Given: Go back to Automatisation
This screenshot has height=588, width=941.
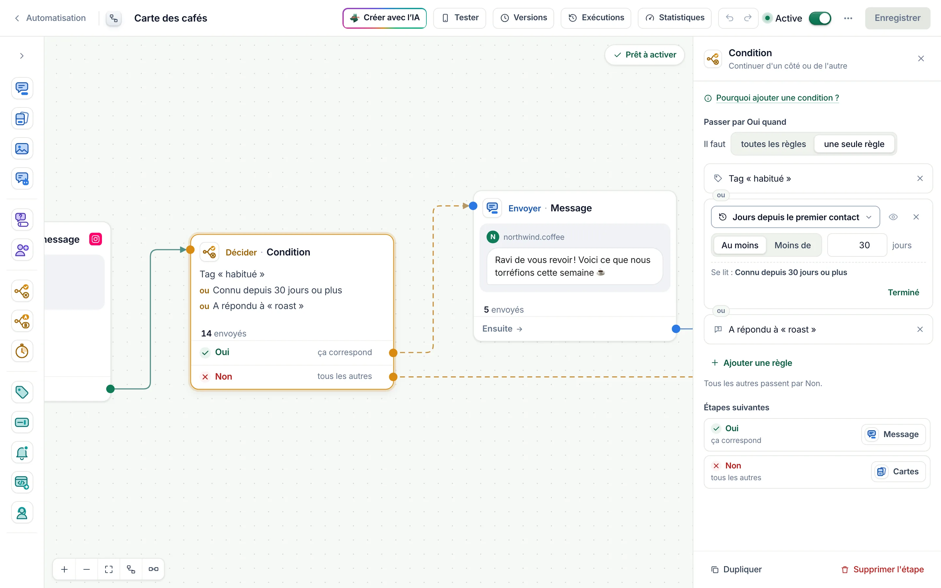Looking at the screenshot, I should pos(50,18).
